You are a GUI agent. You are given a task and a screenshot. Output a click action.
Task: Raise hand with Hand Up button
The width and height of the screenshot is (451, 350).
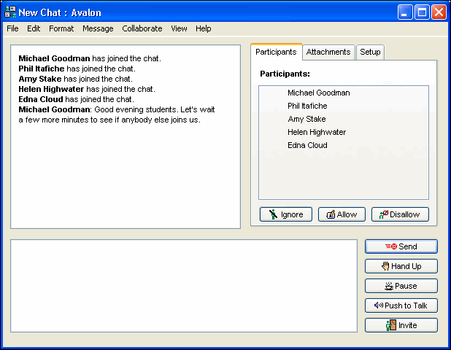[401, 266]
